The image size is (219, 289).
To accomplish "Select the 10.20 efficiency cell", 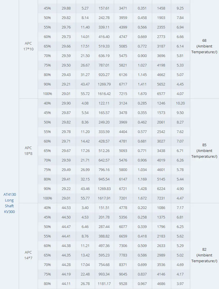I will pyautogui.click(x=180, y=103).
